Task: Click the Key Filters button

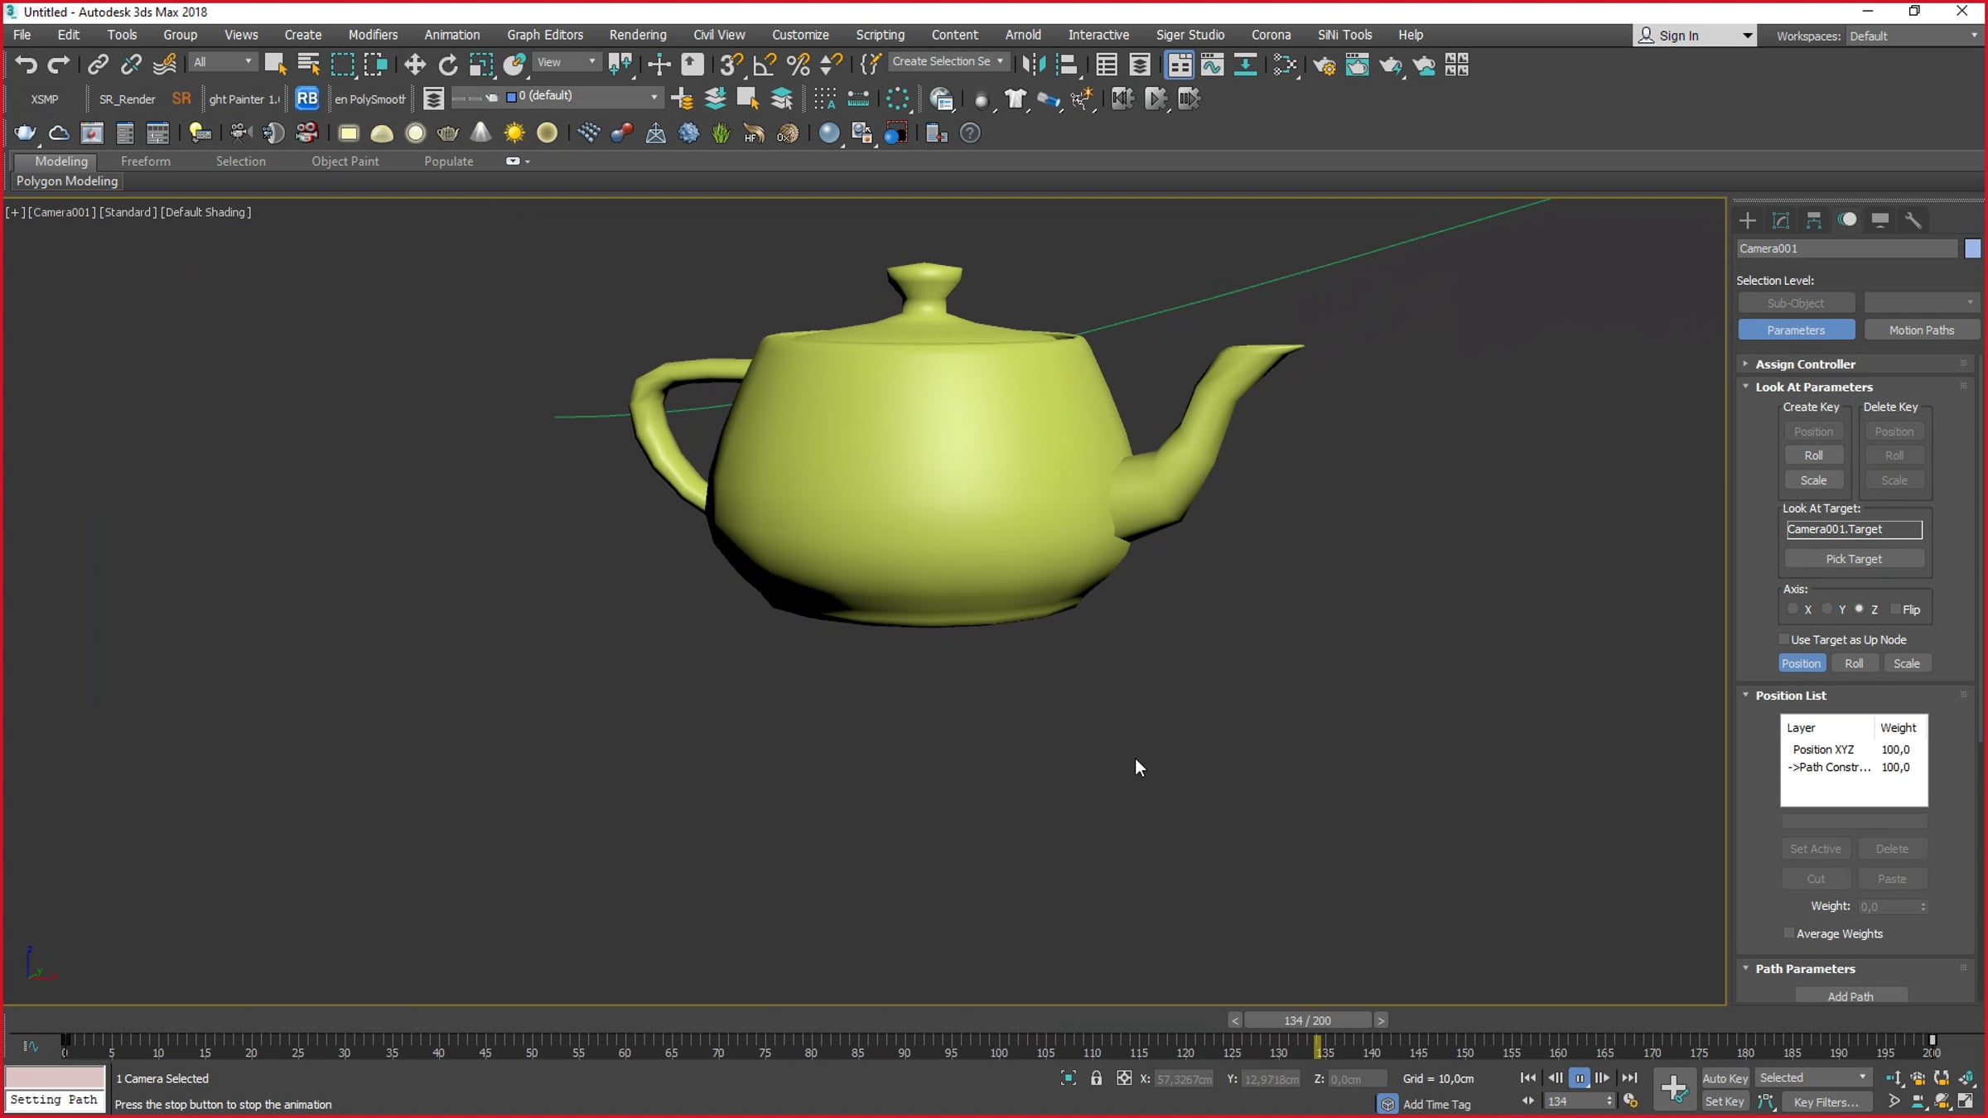Action: [x=1826, y=1101]
